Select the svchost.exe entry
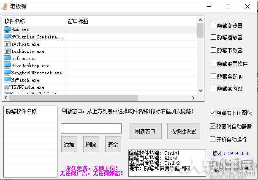Image resolution: width=258 pixels, height=180 pixels. pyautogui.click(x=25, y=44)
